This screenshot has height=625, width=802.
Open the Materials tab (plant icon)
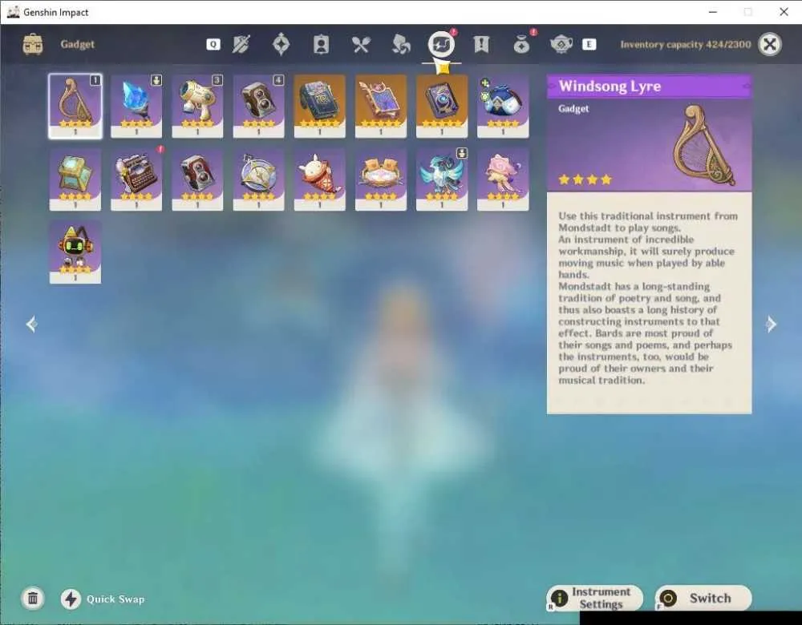pos(401,44)
